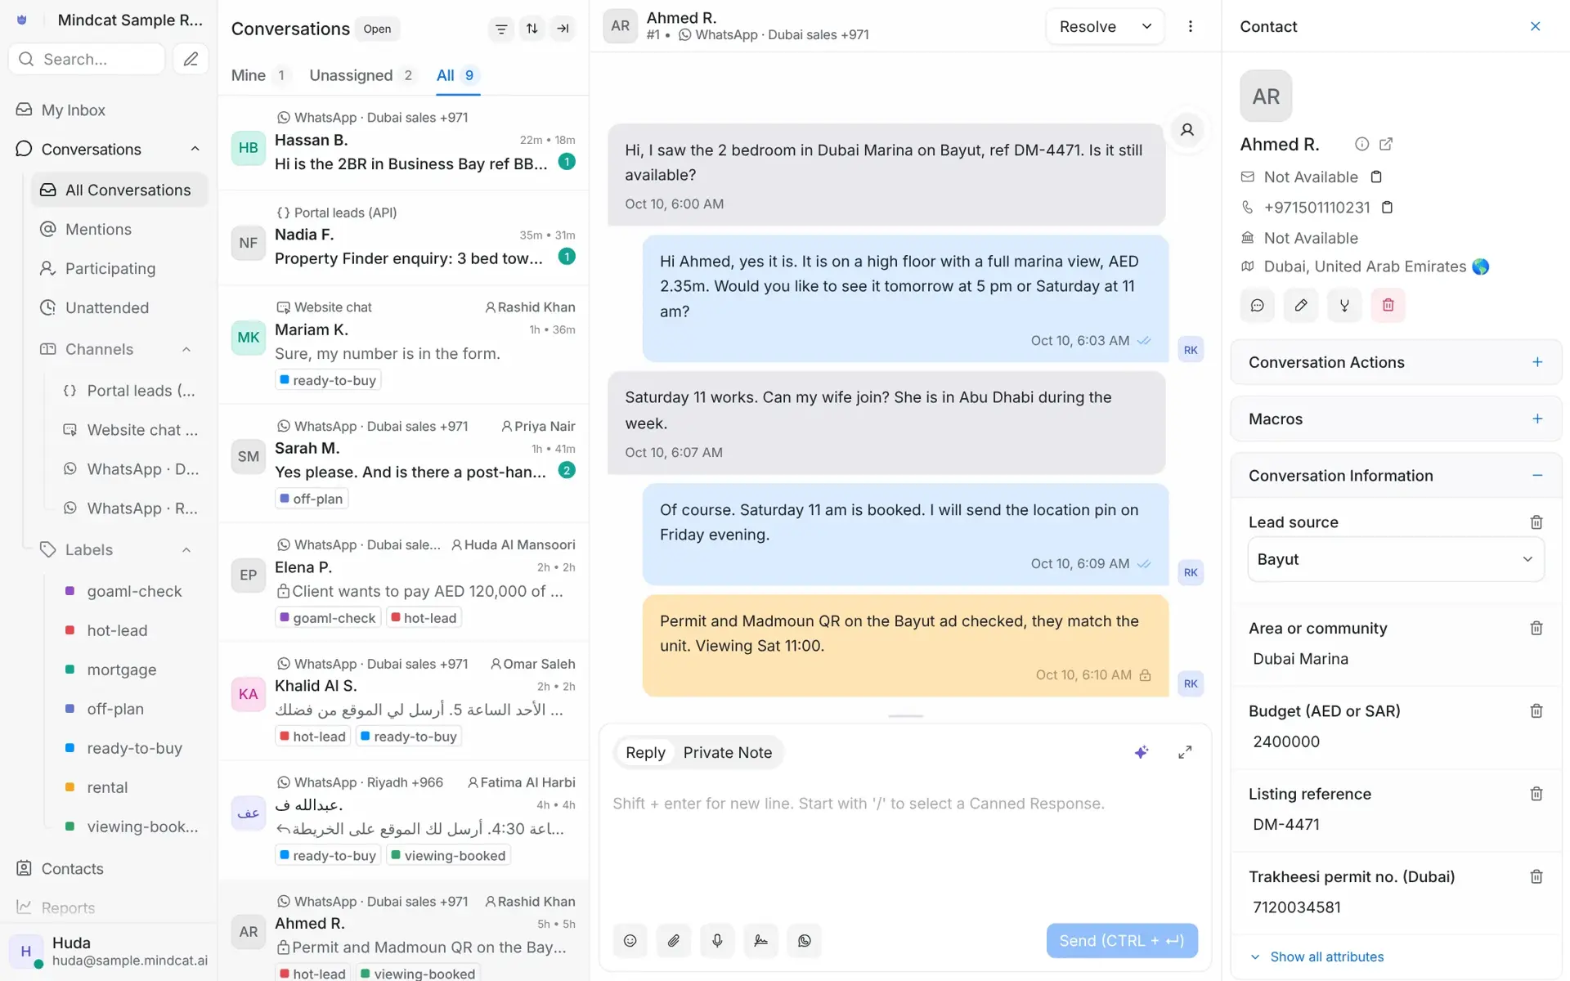Collapse the Labels sidebar section
1570x981 pixels.
pos(186,549)
